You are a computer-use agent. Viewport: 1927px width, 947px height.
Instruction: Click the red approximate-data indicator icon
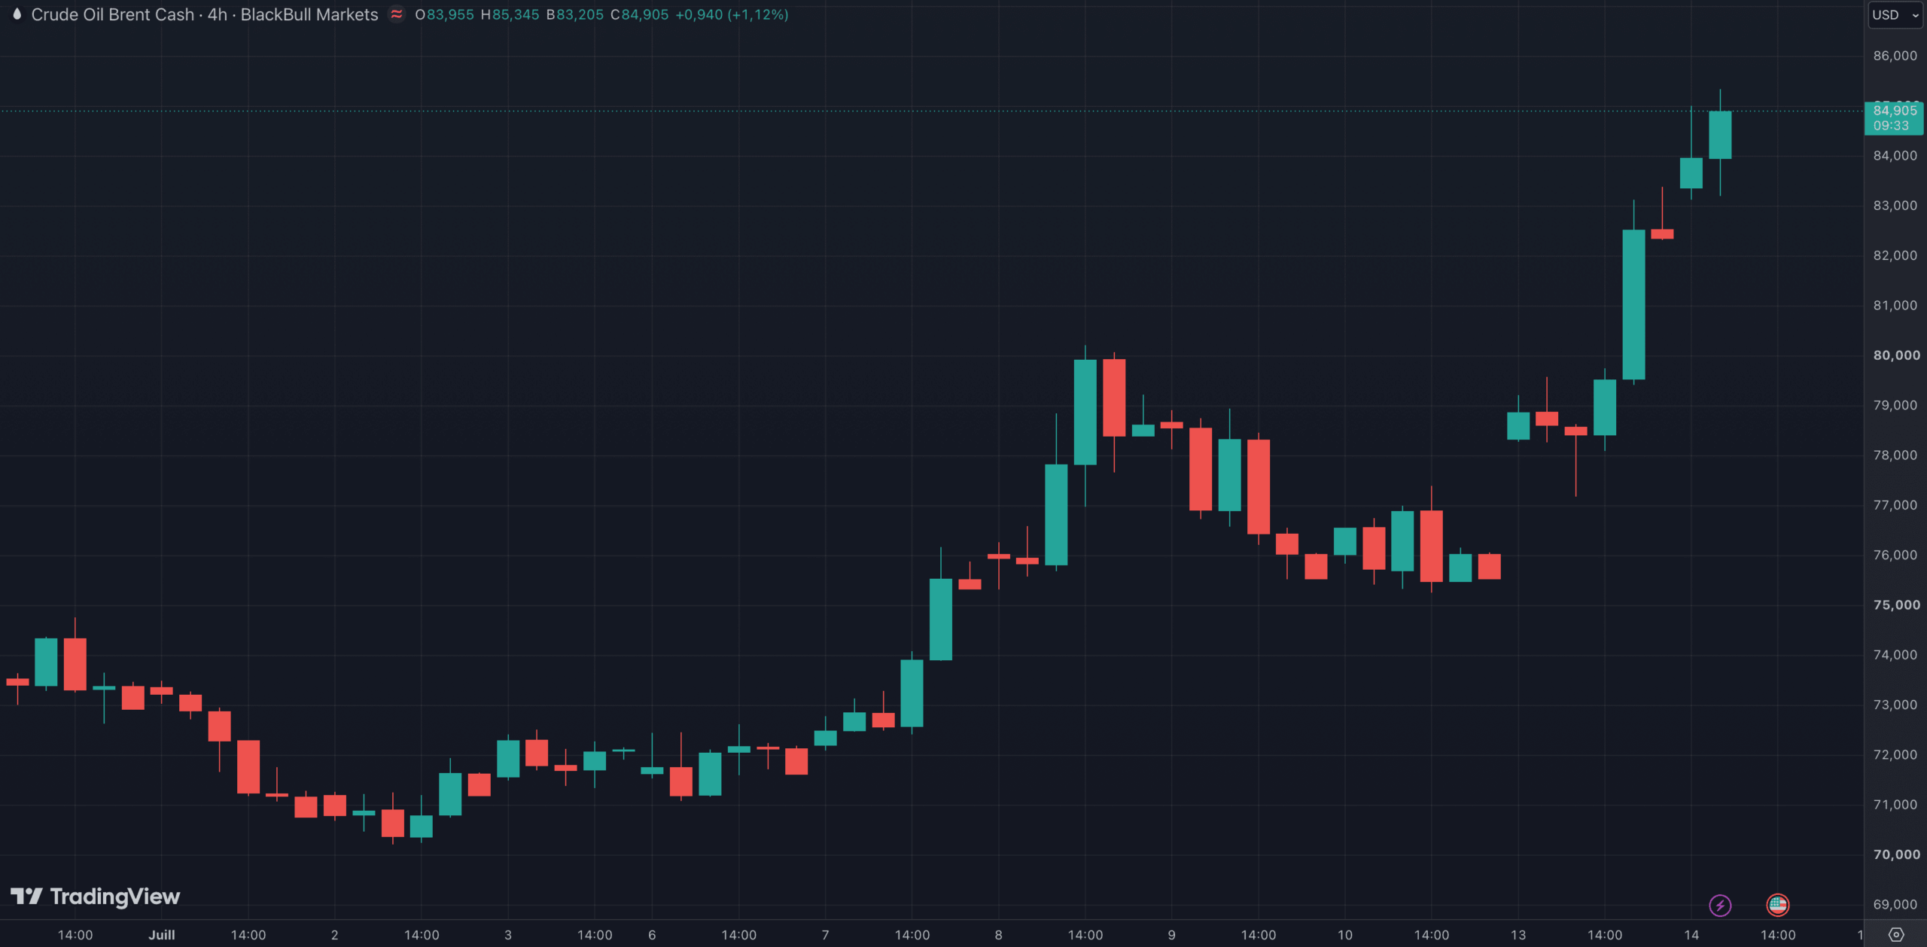click(x=397, y=14)
